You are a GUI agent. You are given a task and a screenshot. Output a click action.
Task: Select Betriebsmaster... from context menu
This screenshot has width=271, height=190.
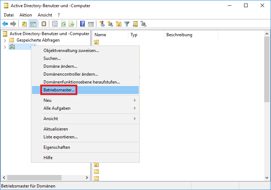pos(59,90)
